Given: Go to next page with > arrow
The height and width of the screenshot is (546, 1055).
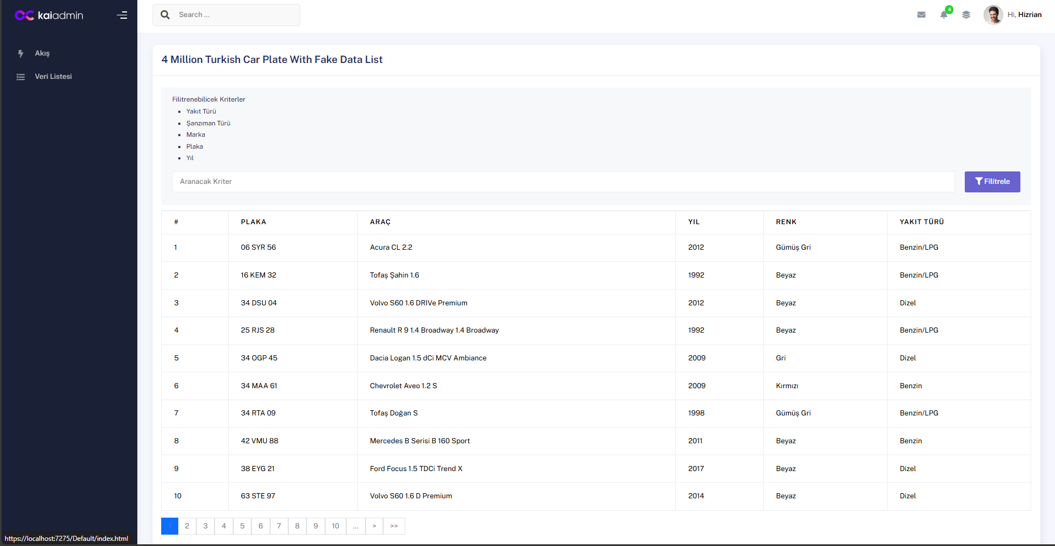Looking at the screenshot, I should [374, 526].
